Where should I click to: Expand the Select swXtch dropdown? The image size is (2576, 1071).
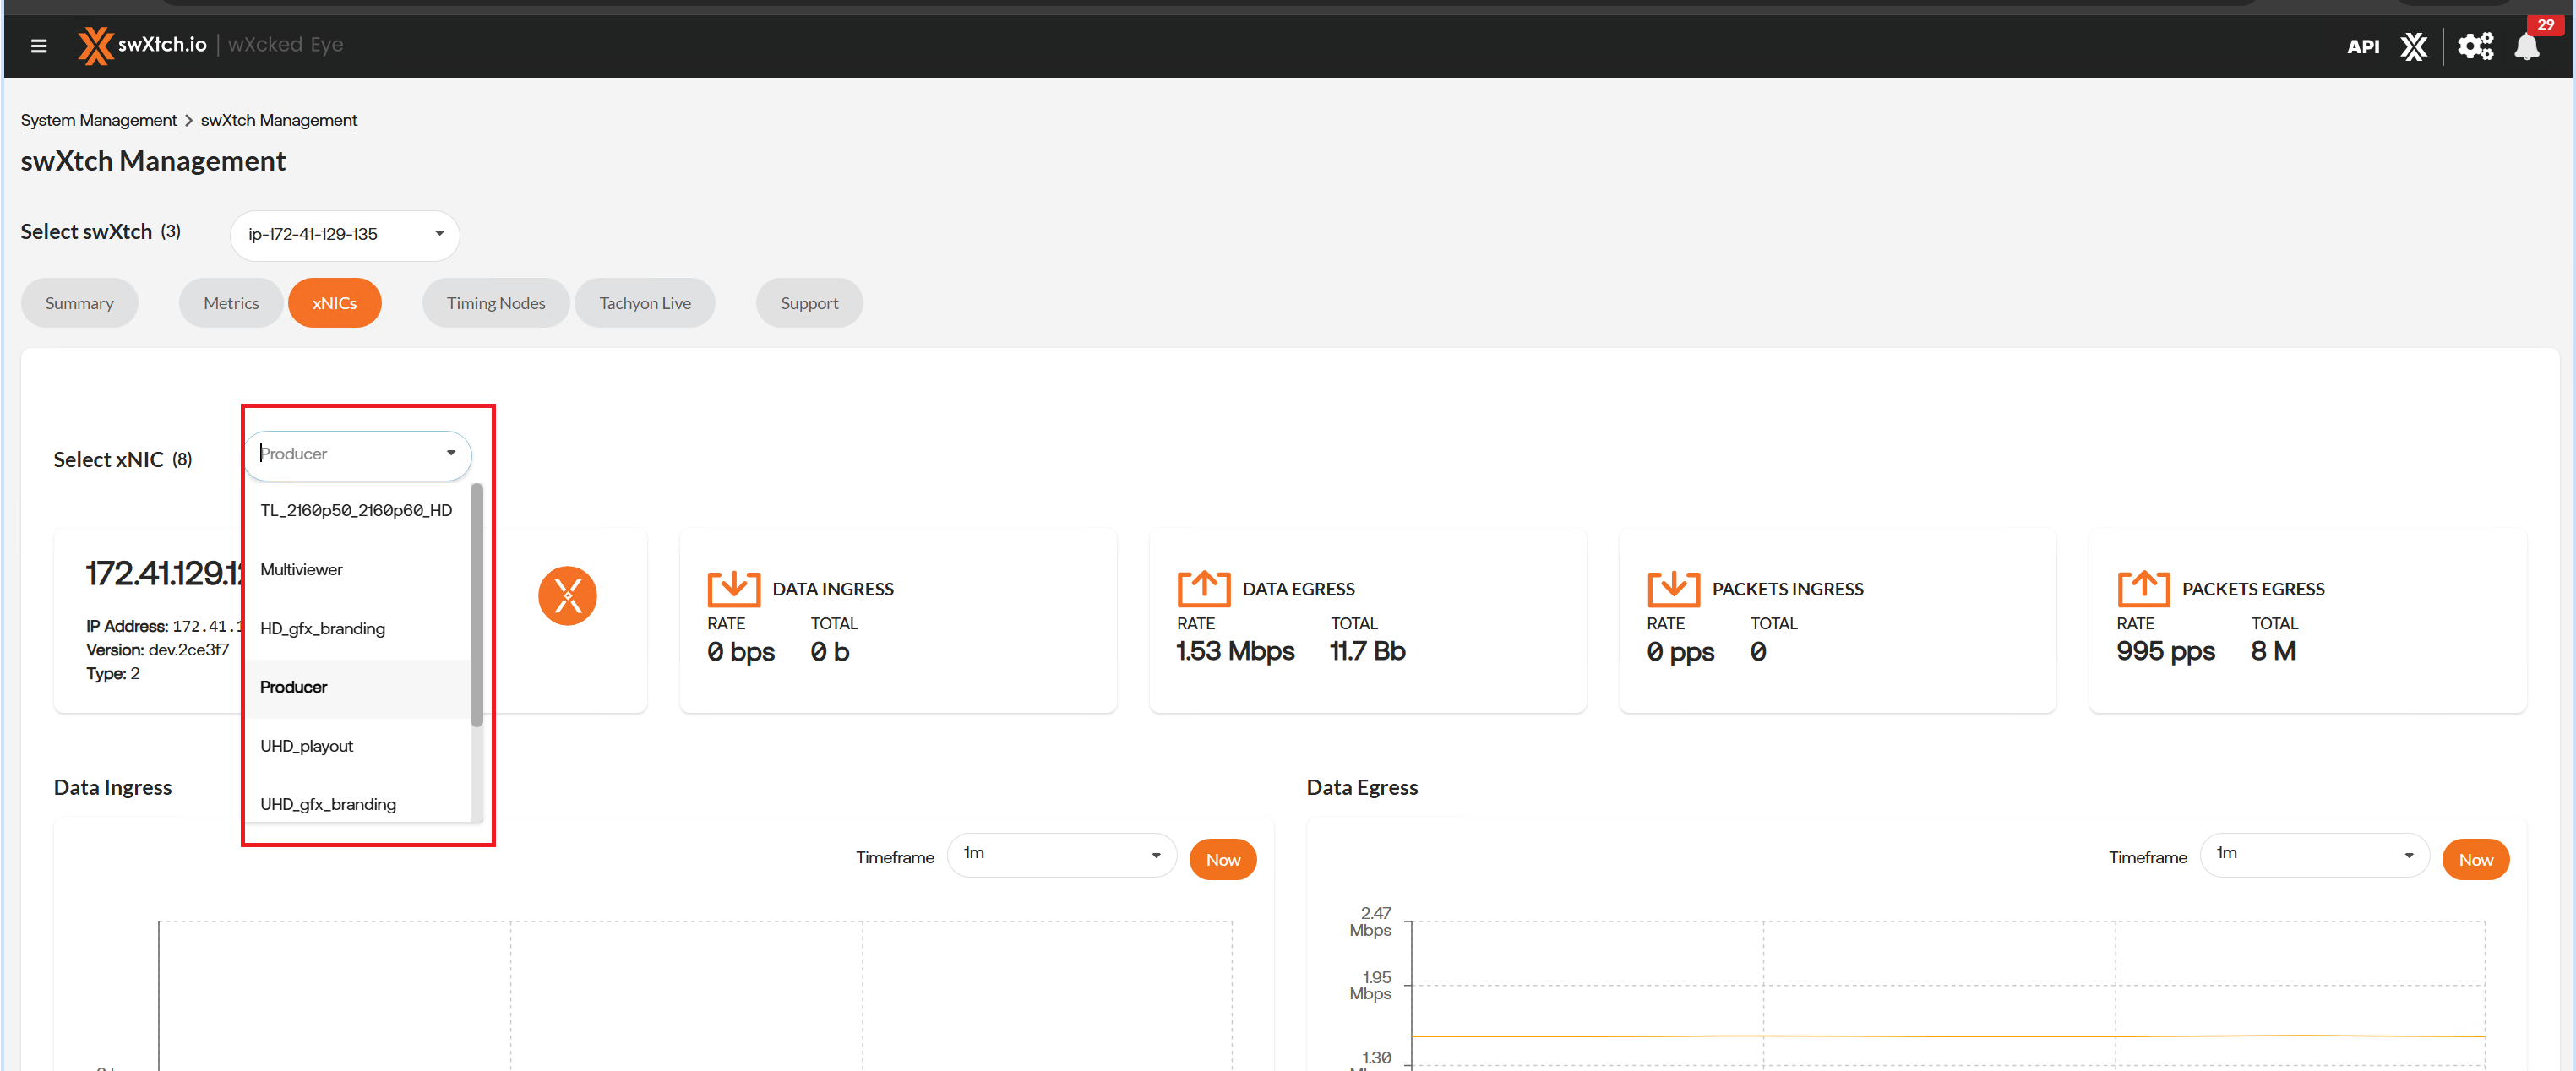coord(344,234)
